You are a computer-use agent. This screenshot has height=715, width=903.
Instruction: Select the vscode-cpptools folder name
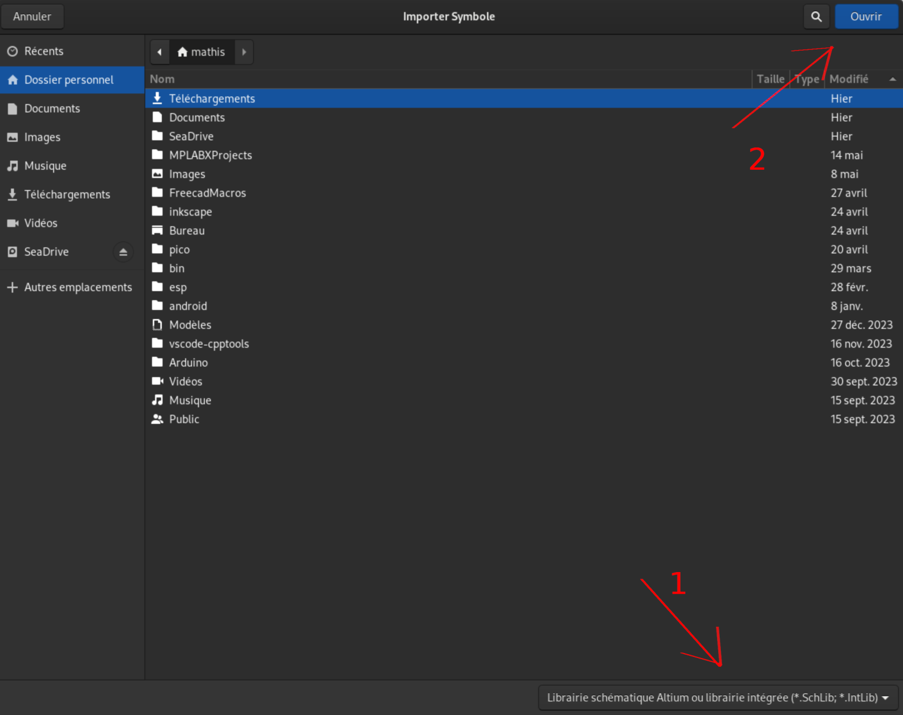coord(209,344)
